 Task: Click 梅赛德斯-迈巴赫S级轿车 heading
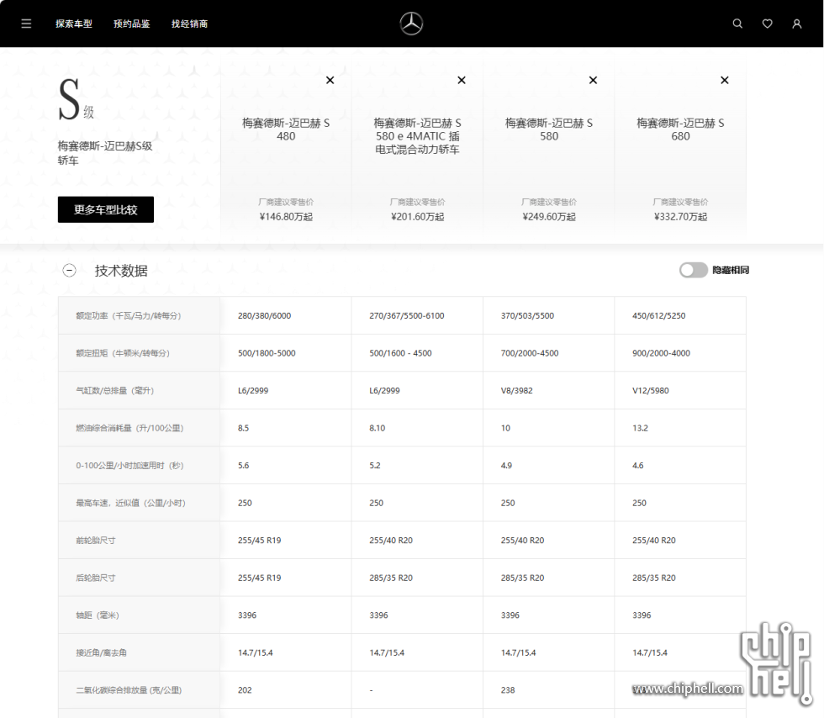pyautogui.click(x=104, y=153)
